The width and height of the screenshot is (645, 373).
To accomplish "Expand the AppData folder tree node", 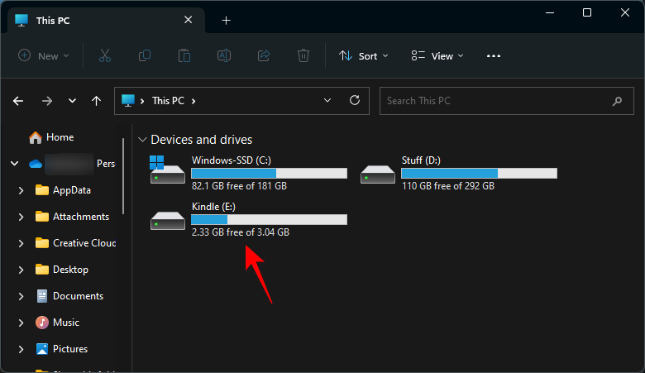I will point(21,190).
